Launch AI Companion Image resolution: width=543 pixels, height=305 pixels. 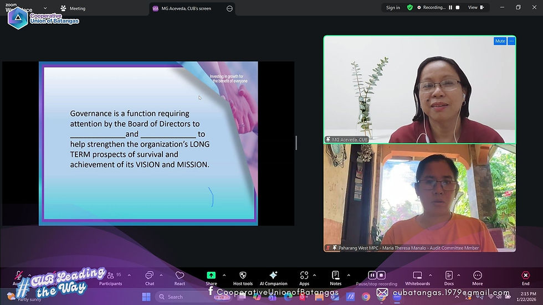pyautogui.click(x=273, y=278)
